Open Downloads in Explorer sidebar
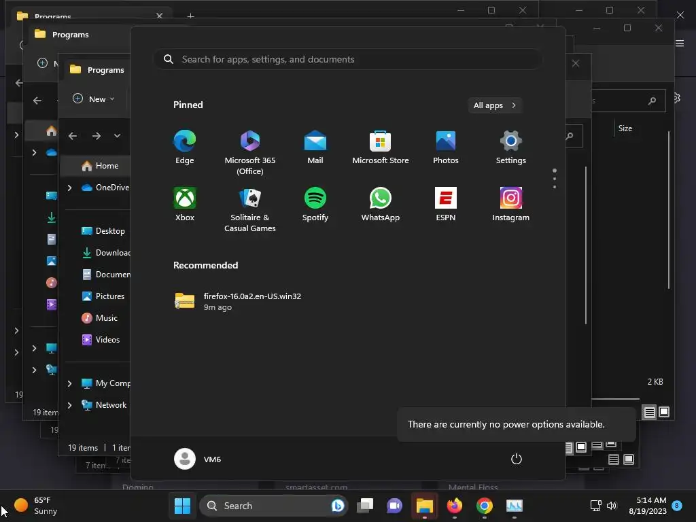This screenshot has width=696, height=522. click(105, 253)
